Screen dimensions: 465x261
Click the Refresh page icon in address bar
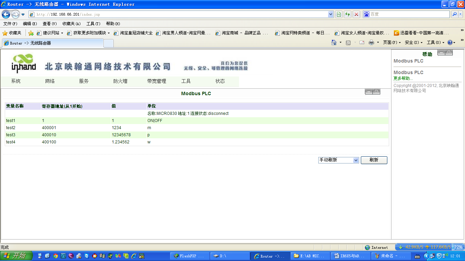tap(348, 14)
